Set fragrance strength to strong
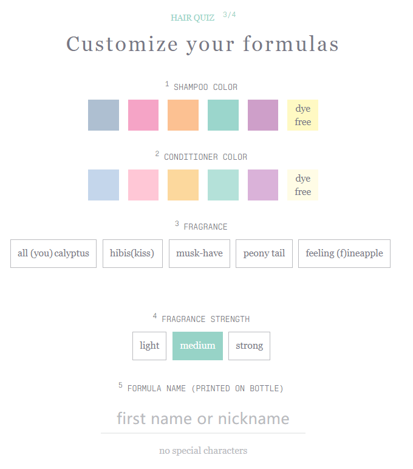 249,346
